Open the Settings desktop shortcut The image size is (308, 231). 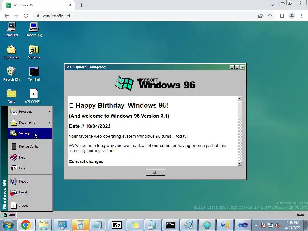tap(34, 52)
